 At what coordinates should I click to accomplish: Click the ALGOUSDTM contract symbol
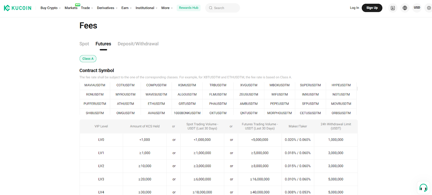click(x=187, y=94)
